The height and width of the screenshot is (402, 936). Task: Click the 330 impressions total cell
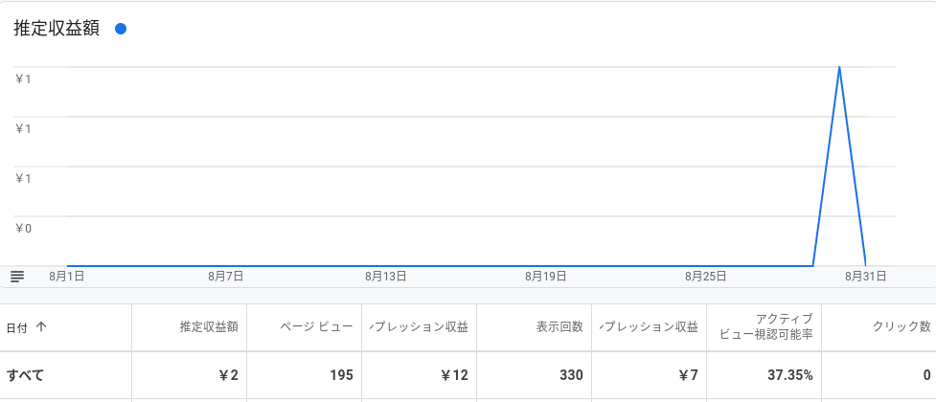tap(571, 375)
